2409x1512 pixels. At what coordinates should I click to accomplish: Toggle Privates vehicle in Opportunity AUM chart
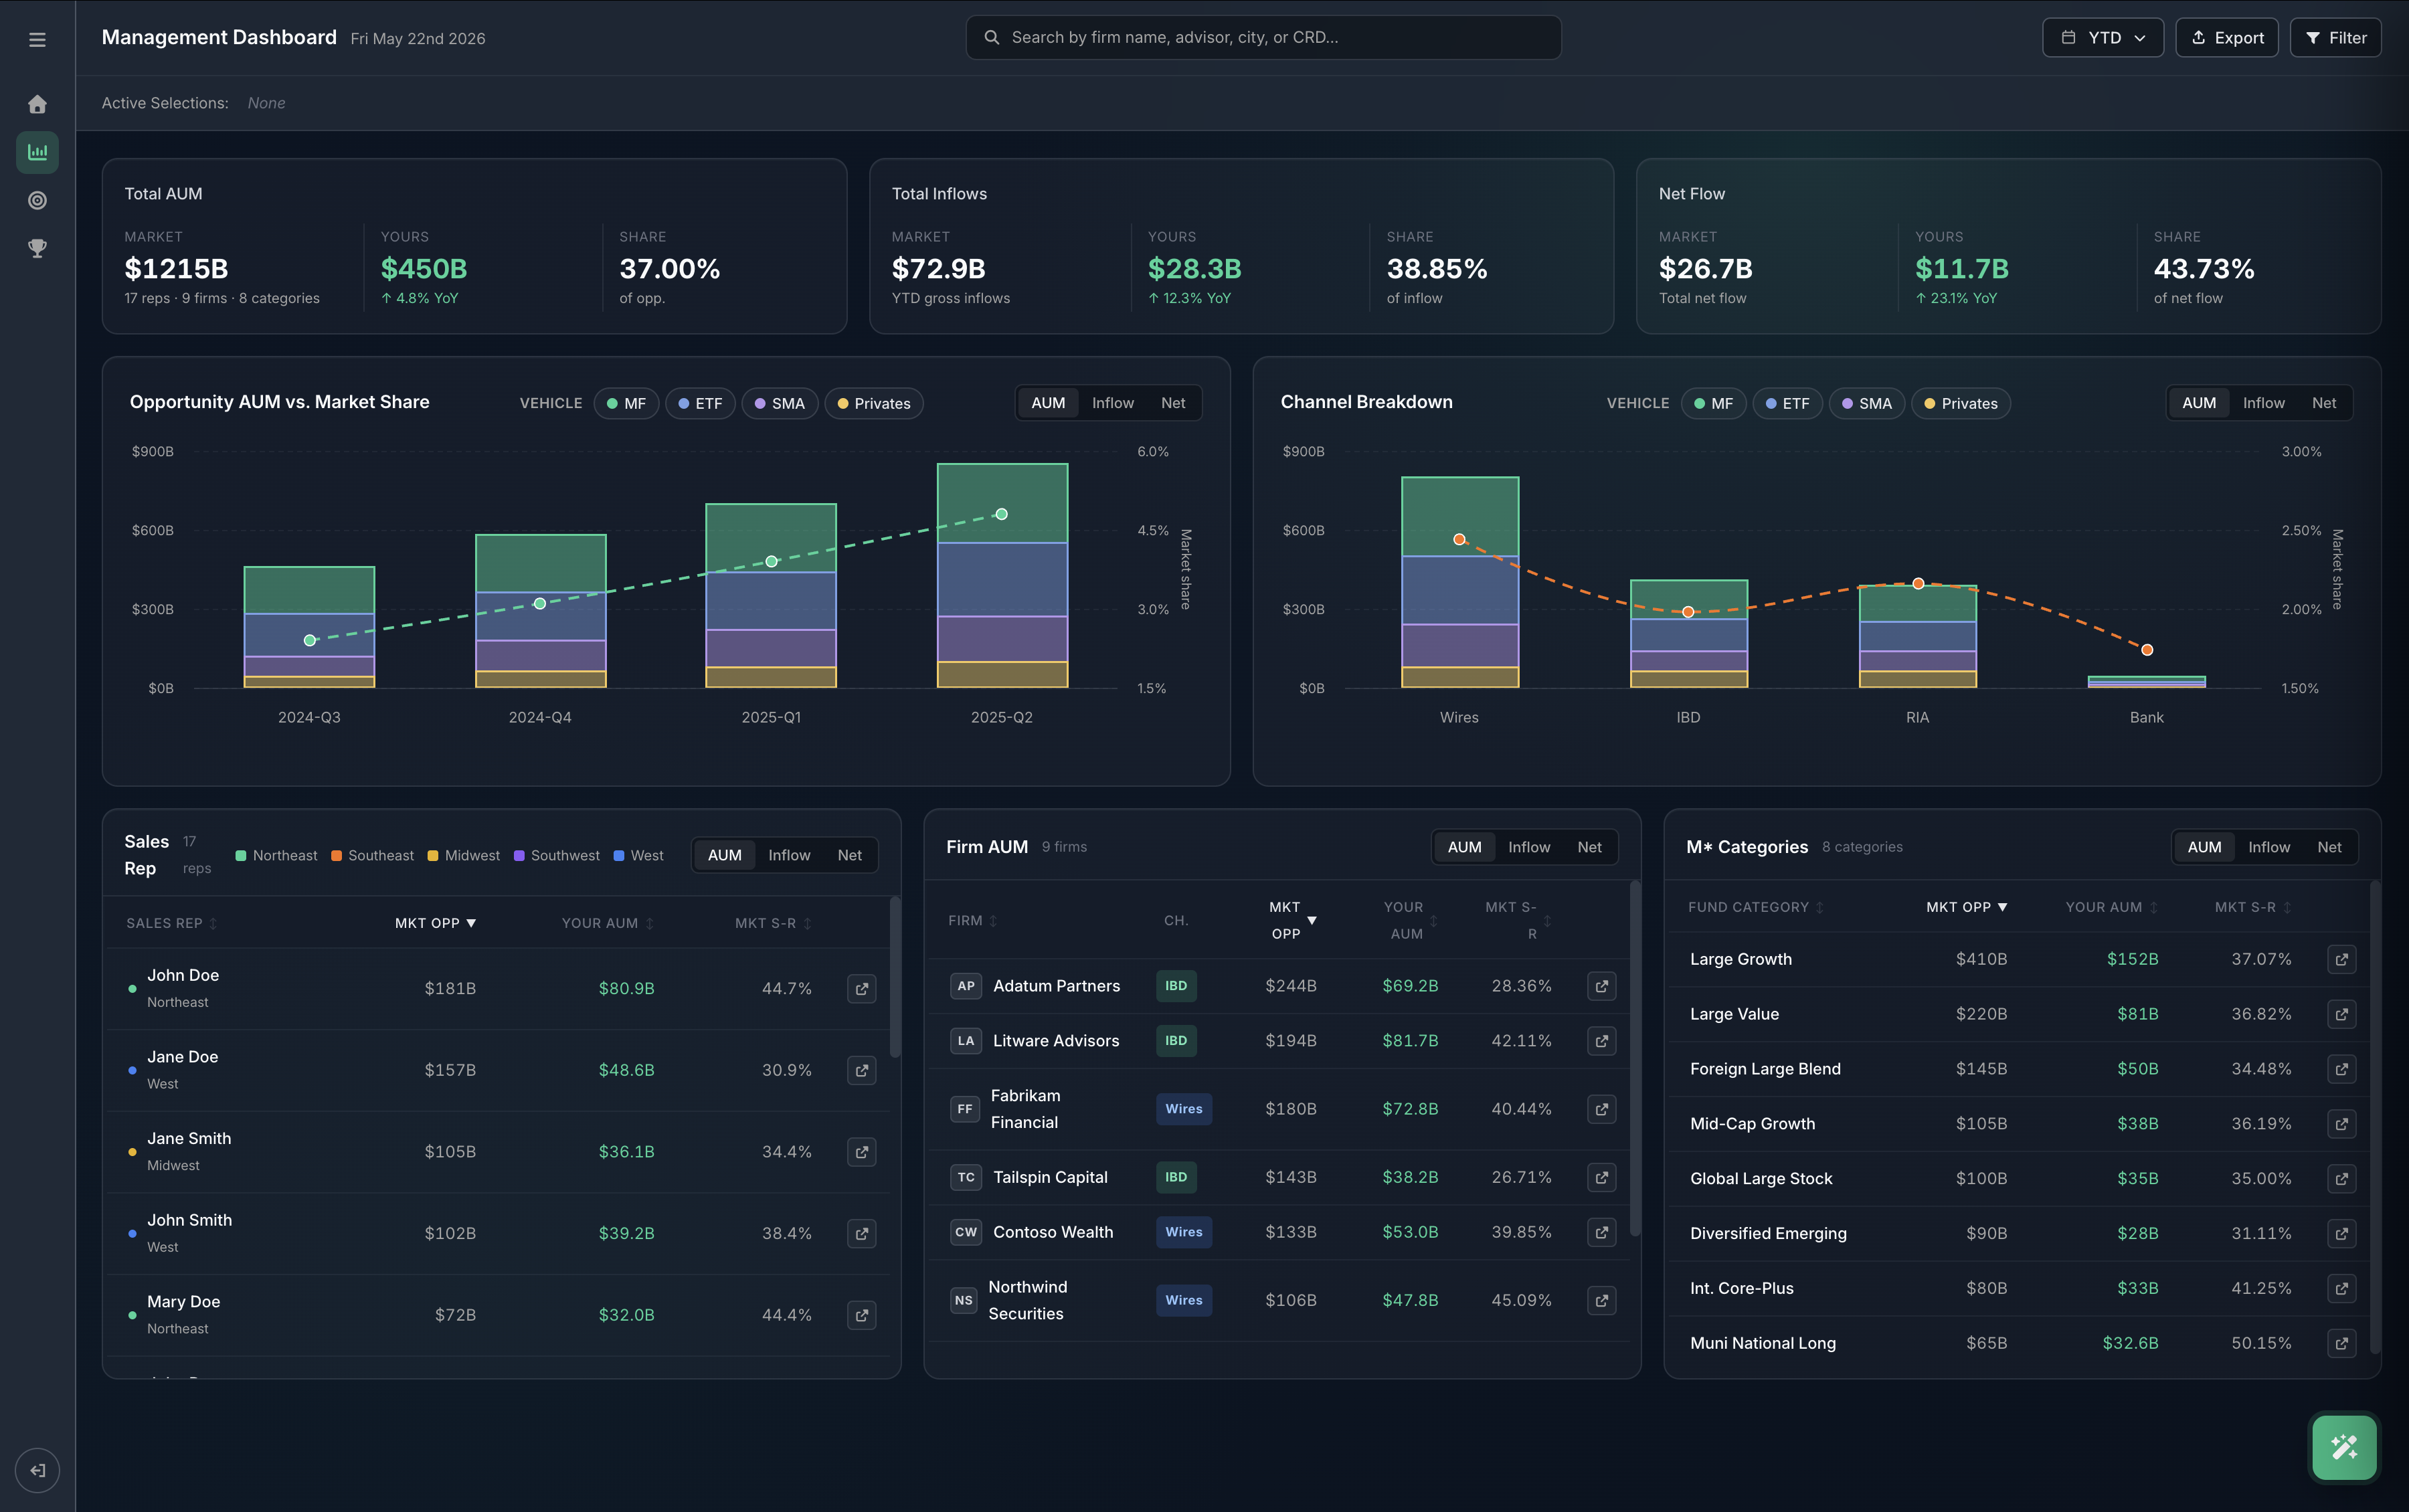point(874,403)
